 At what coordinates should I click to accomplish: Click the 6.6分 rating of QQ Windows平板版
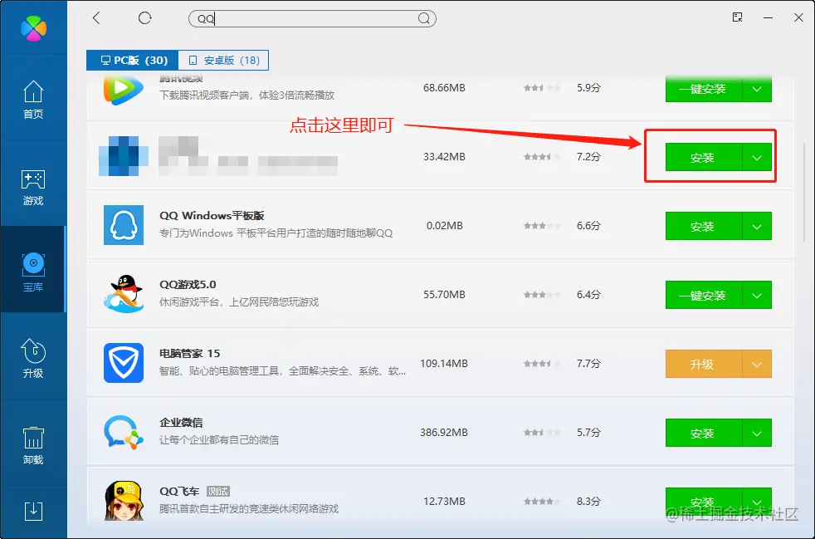[588, 225]
